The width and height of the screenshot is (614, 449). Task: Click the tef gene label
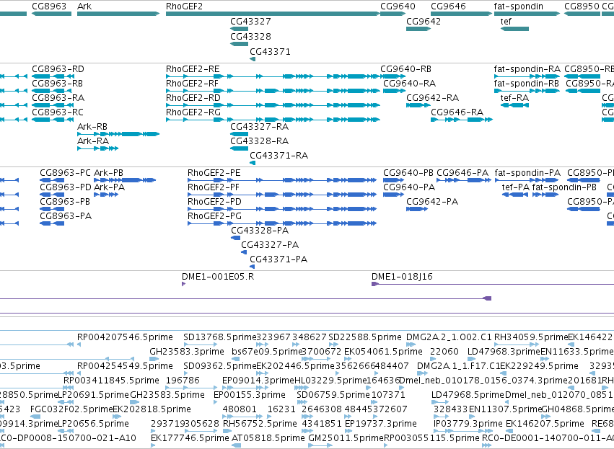point(506,22)
